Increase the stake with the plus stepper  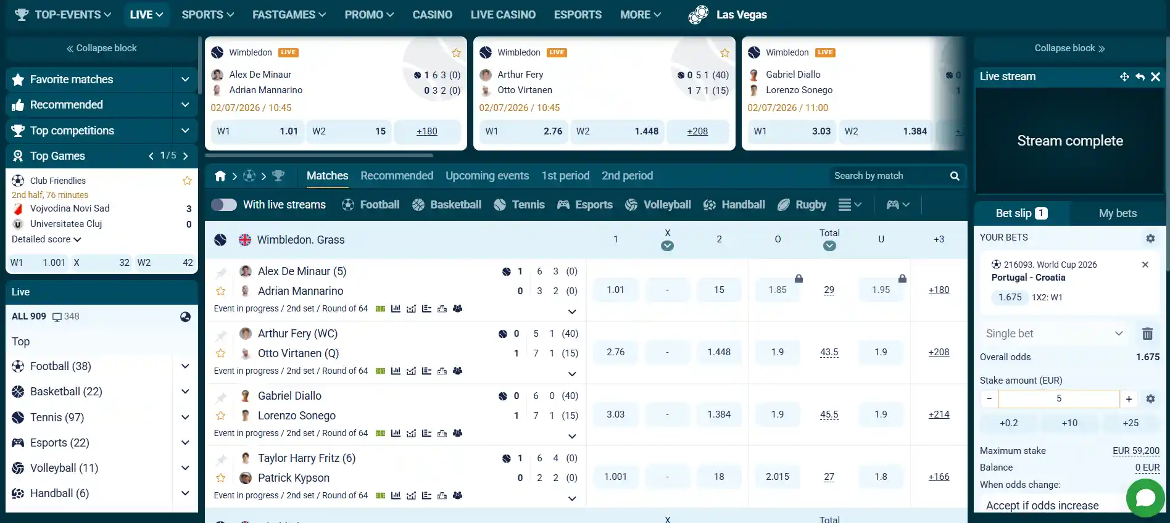coord(1129,399)
